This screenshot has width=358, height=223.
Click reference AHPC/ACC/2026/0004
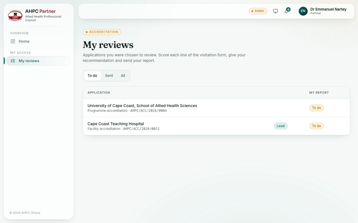point(149,111)
